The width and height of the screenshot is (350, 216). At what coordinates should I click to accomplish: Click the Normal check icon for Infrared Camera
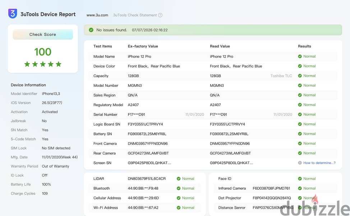300,188
